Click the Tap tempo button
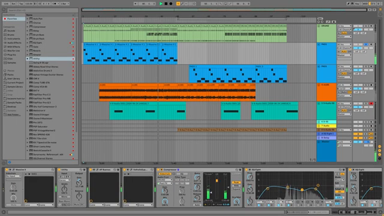Image resolution: width=384 pixels, height=216 pixels. point(21,4)
